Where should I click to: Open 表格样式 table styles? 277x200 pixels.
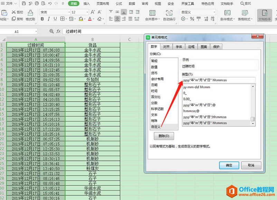(245, 15)
